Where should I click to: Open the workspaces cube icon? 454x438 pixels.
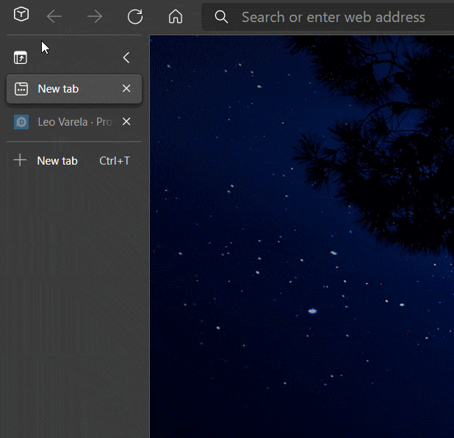click(21, 15)
